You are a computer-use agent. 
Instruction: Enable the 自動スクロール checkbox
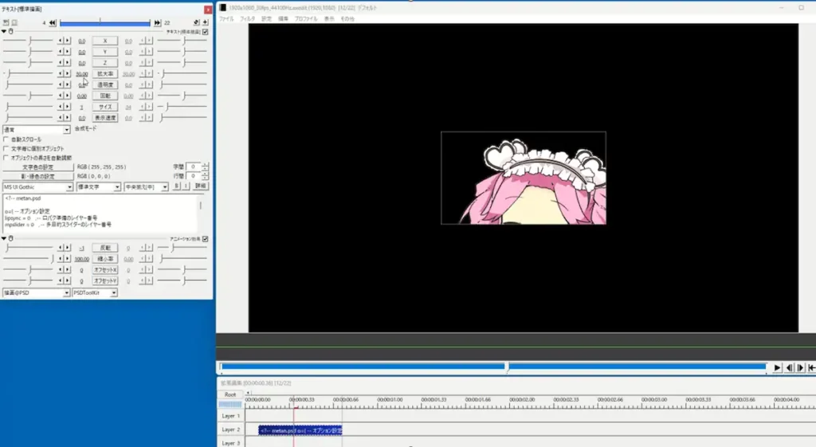point(6,139)
